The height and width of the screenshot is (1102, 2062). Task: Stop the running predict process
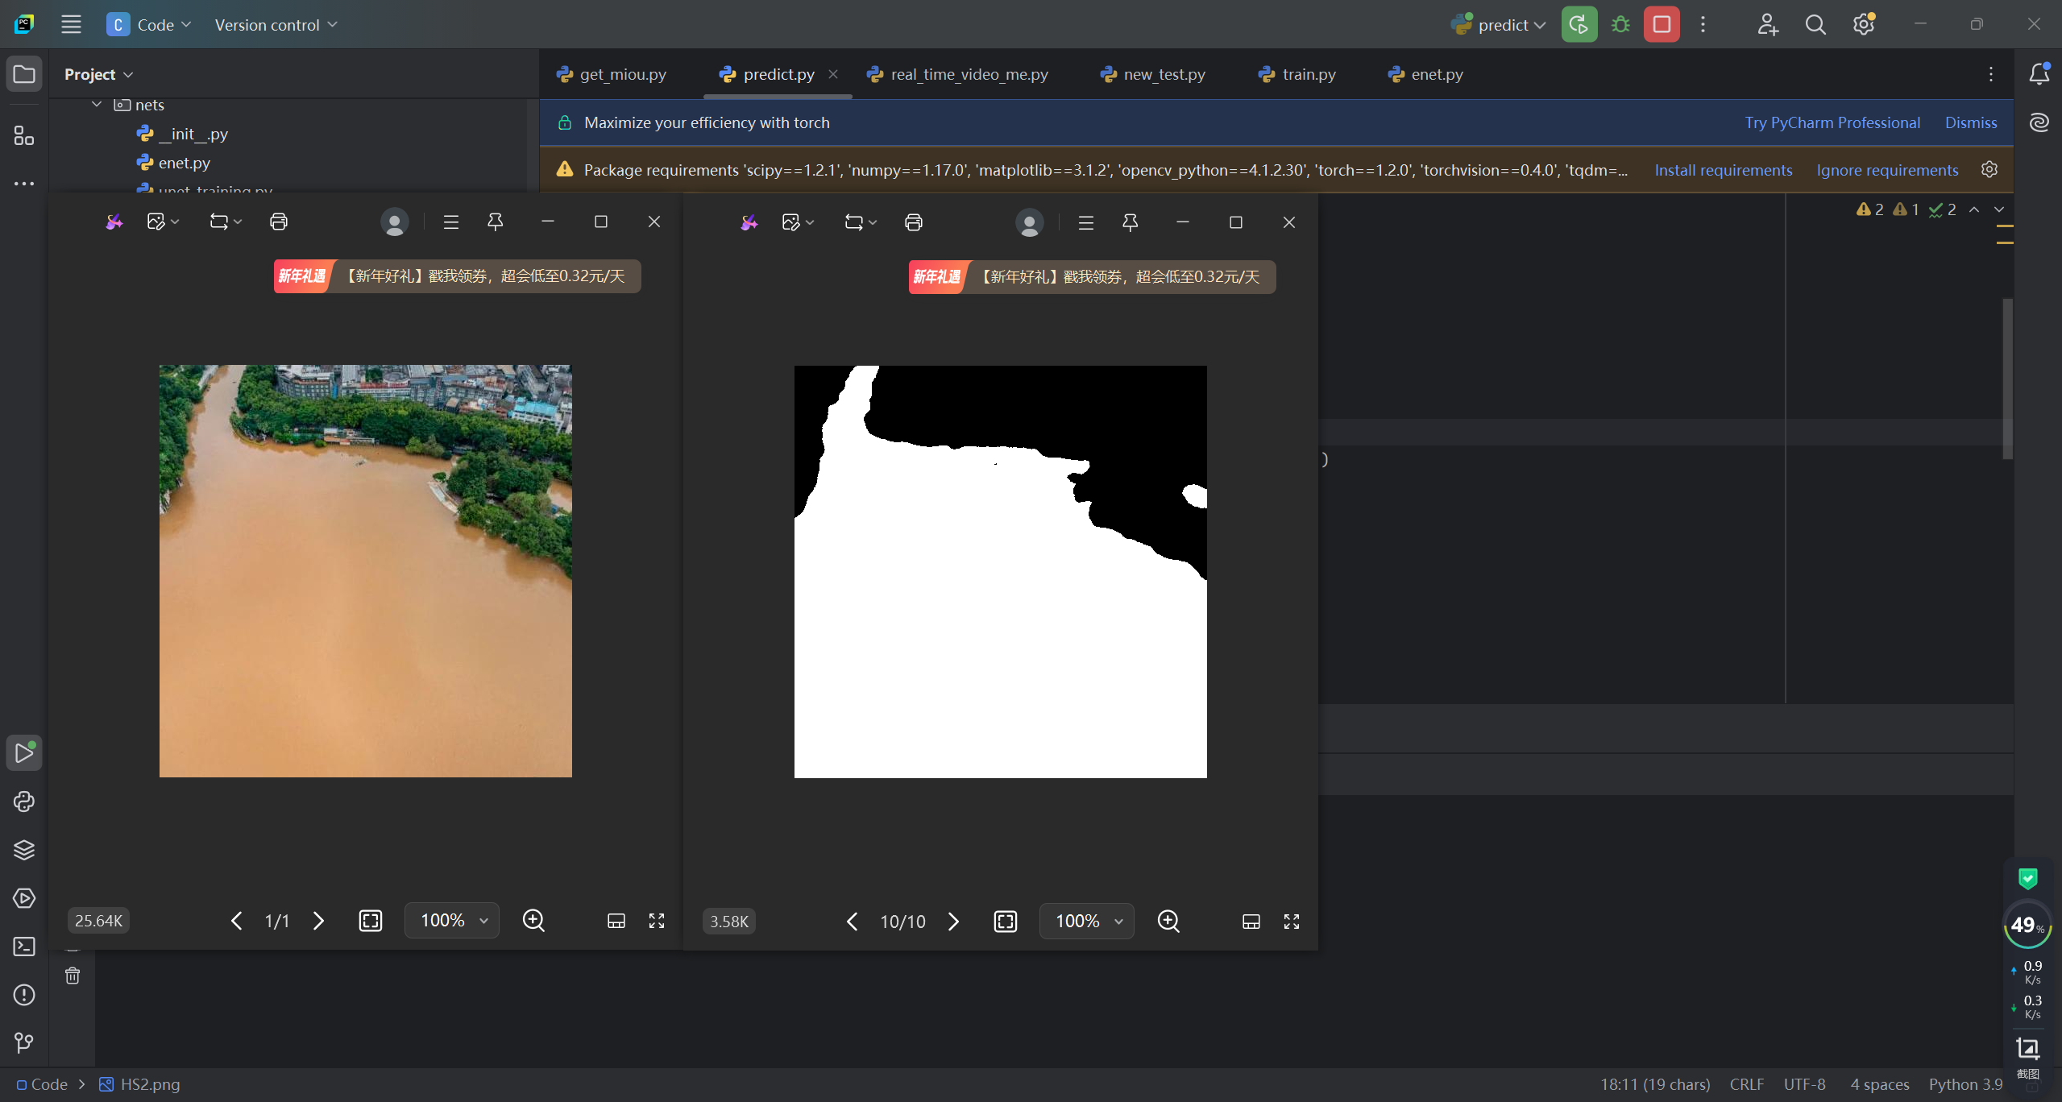tap(1662, 25)
